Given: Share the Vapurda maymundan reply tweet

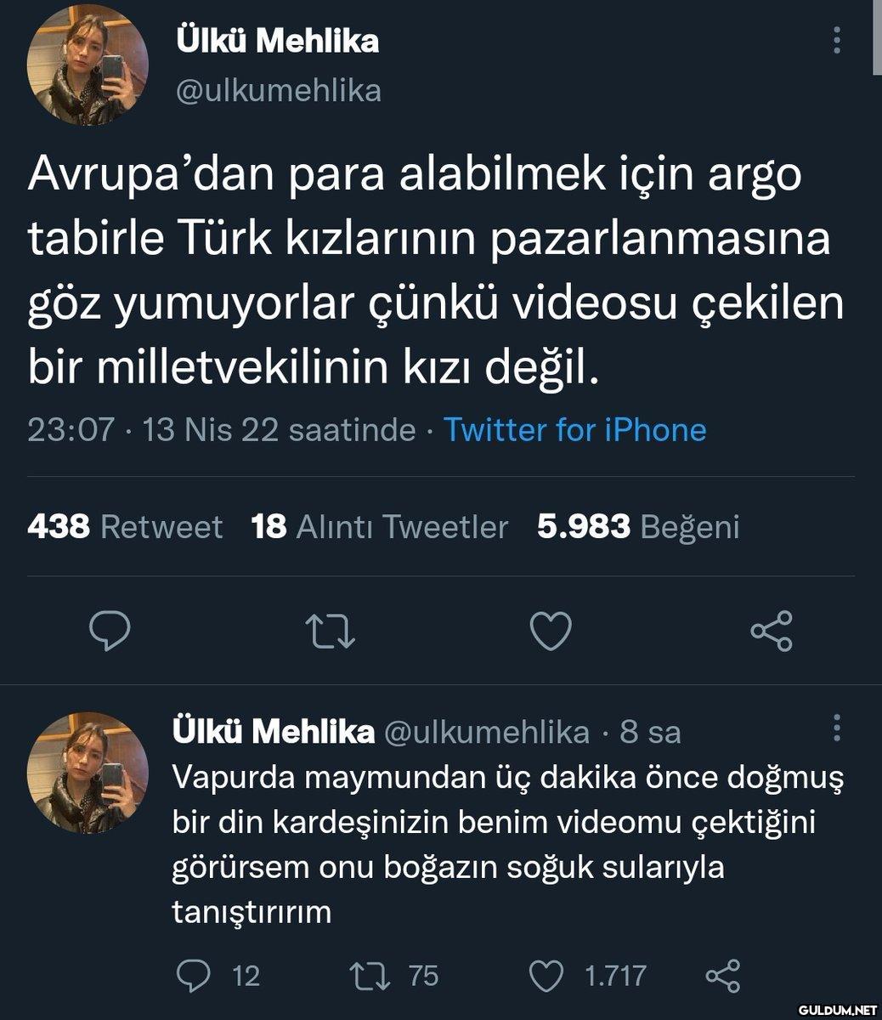Looking at the screenshot, I should pyautogui.click(x=722, y=974).
